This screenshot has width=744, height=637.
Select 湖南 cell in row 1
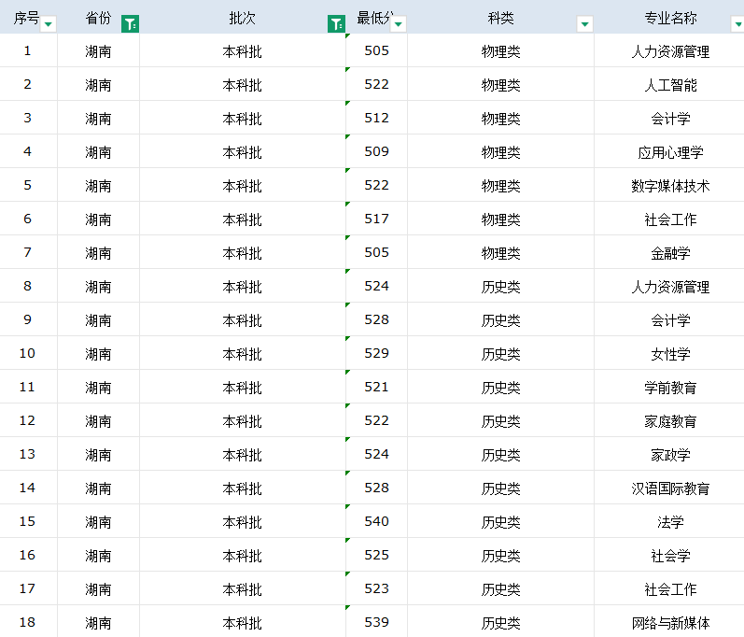(98, 50)
